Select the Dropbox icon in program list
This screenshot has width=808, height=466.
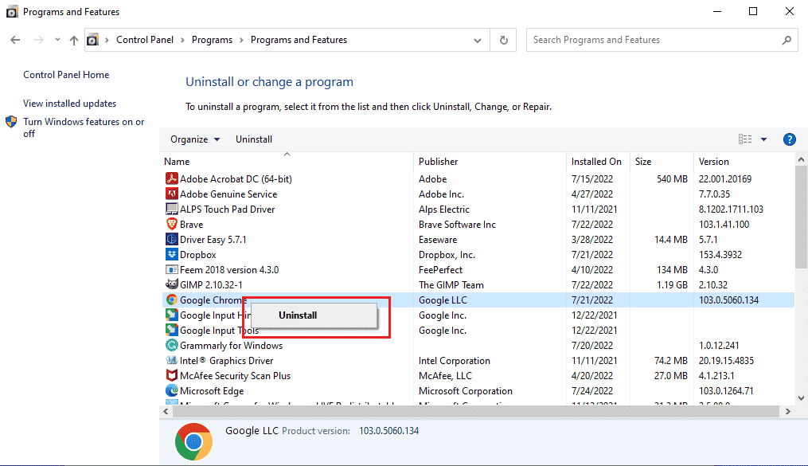pos(171,255)
